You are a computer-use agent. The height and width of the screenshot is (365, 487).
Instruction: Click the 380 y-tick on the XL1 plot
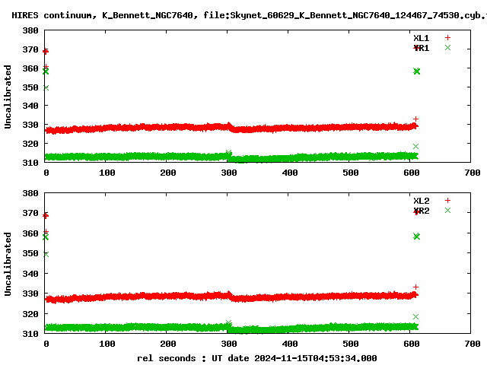point(30,30)
